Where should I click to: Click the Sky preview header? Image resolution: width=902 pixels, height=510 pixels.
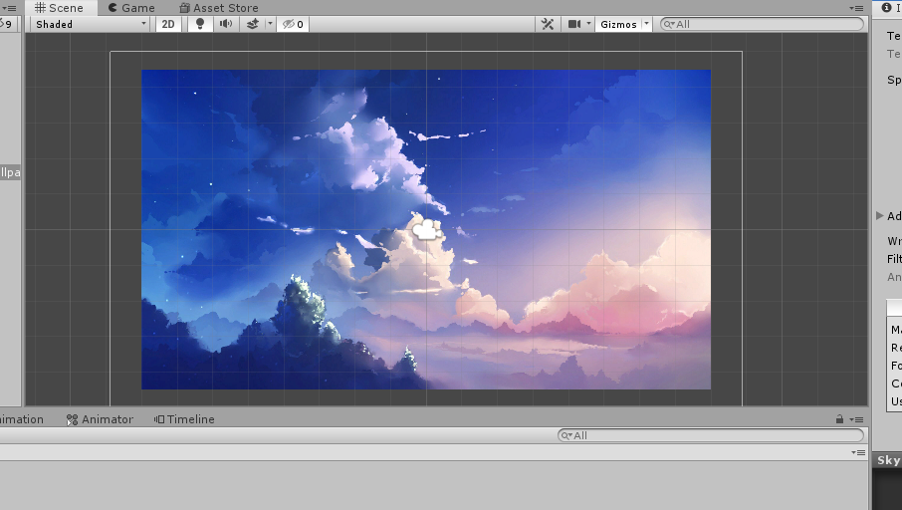[x=888, y=460]
